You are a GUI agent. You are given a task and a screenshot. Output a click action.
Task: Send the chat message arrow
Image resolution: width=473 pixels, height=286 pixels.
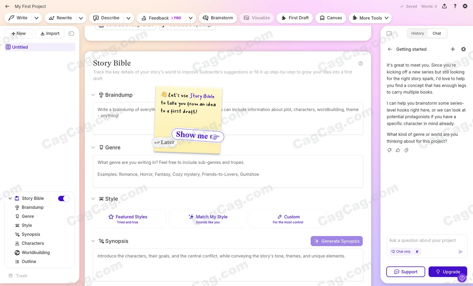[x=461, y=252]
